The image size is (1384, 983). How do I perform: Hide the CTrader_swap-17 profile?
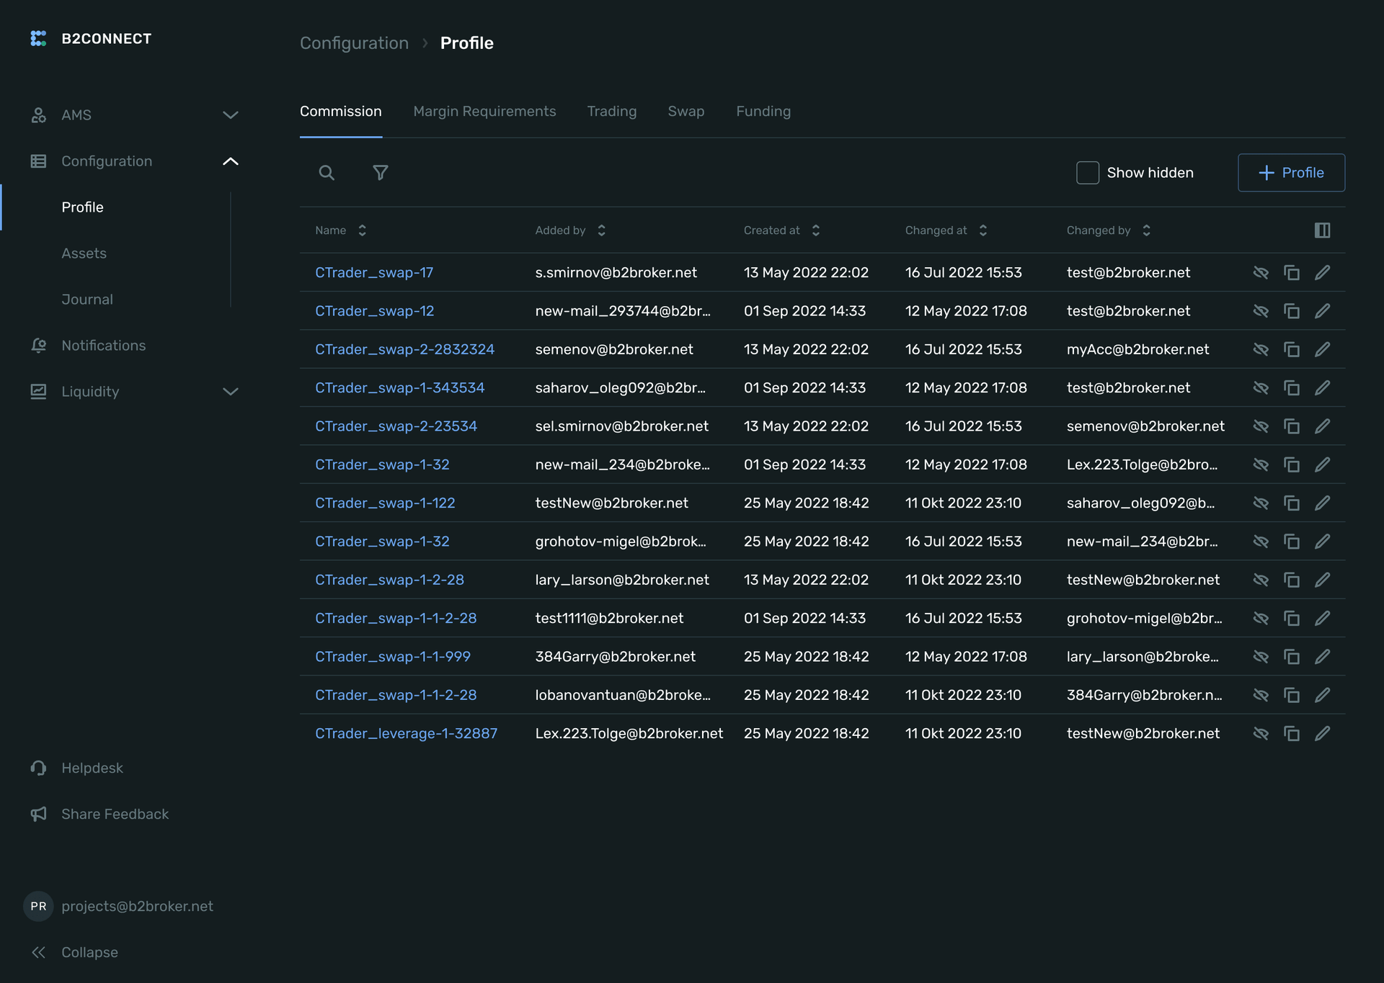1260,273
